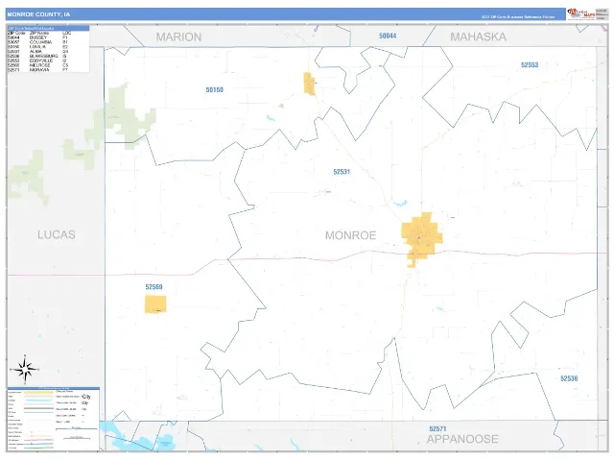Click ZIP code label 52536 on the map
Viewport: 614px width, 461px height.
[569, 378]
